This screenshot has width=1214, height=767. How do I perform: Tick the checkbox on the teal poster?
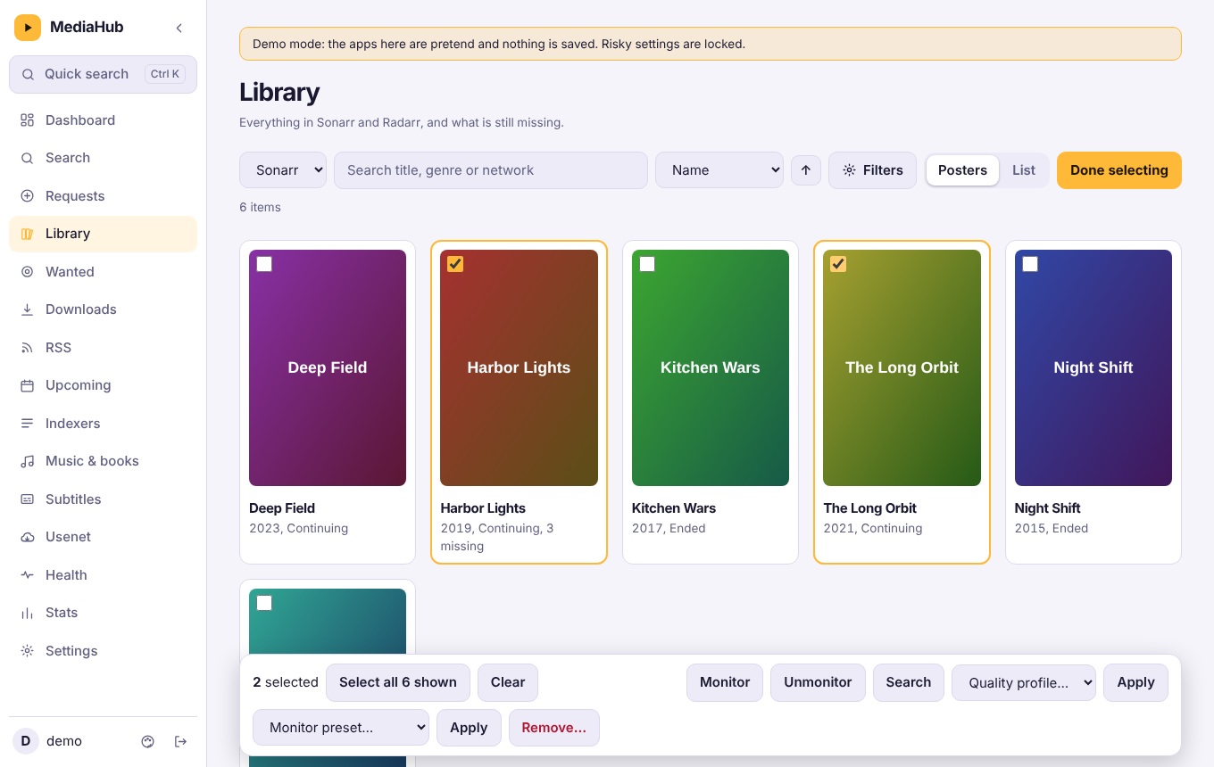[x=264, y=603]
